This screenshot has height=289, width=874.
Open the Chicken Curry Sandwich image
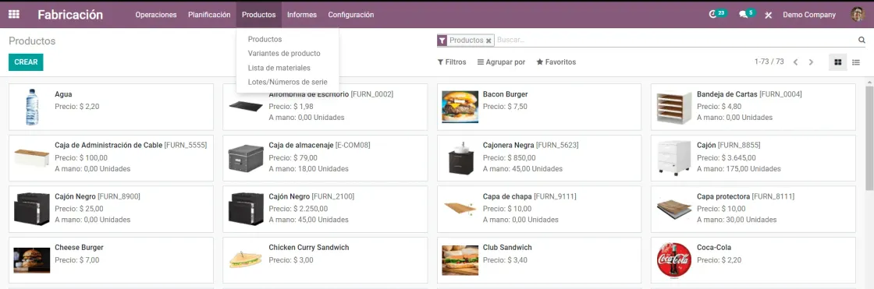(x=246, y=259)
